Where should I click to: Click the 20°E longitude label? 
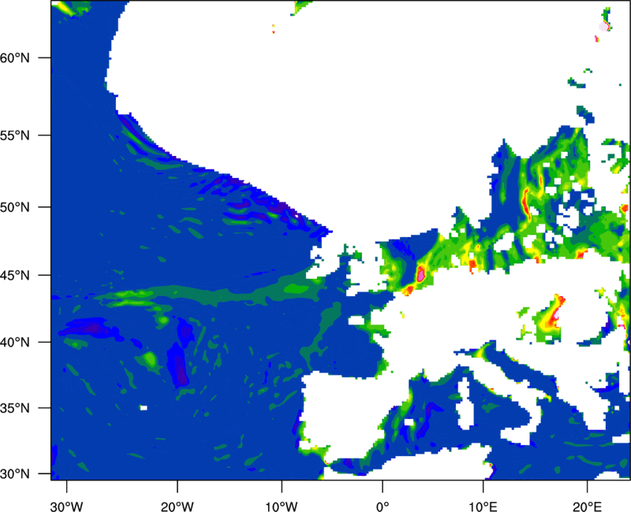click(587, 506)
